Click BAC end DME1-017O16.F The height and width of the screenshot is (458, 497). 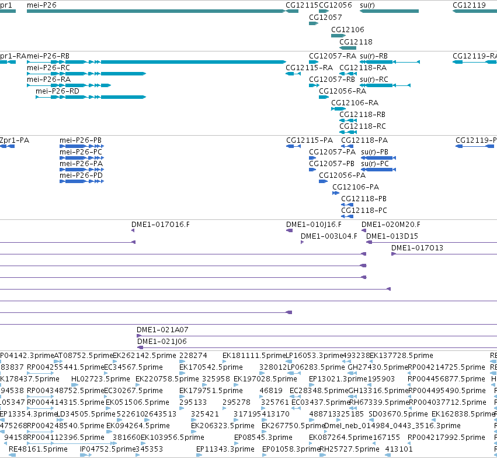coord(133,230)
